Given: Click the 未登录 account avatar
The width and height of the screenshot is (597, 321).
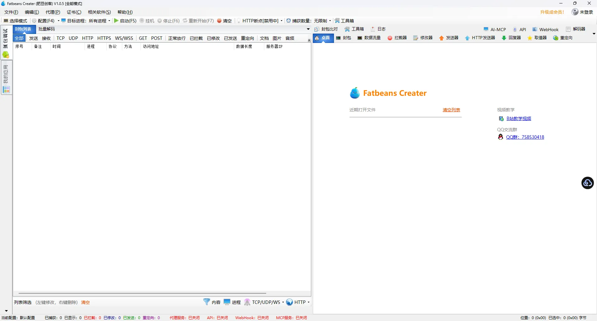Looking at the screenshot, I should click(x=575, y=12).
